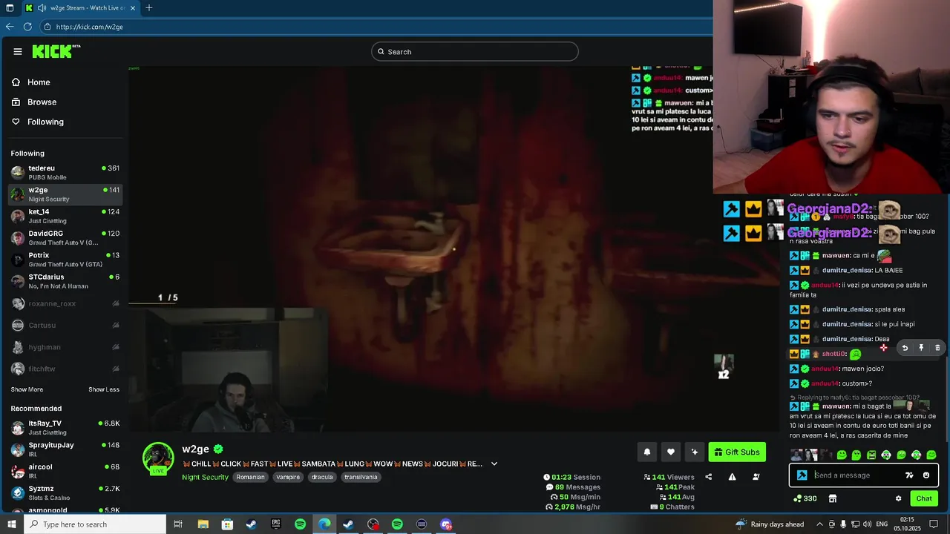Open Microsoft Edge from the taskbar

324,524
